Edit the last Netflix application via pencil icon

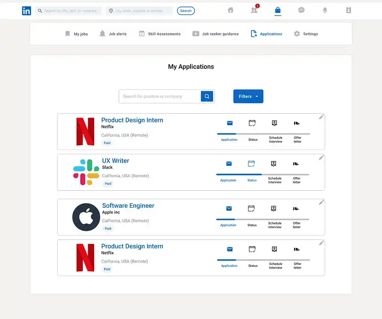pyautogui.click(x=322, y=243)
